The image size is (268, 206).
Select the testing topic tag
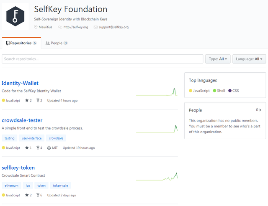[9, 138]
